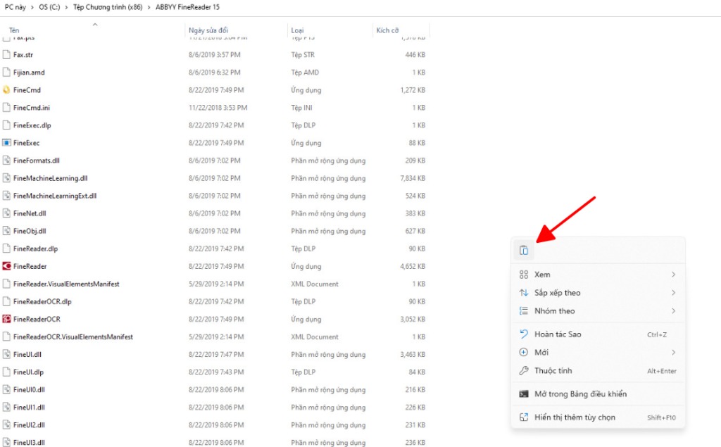This screenshot has height=447, width=721.
Task: Click the FineUI.dll file icon
Action: pos(6,355)
